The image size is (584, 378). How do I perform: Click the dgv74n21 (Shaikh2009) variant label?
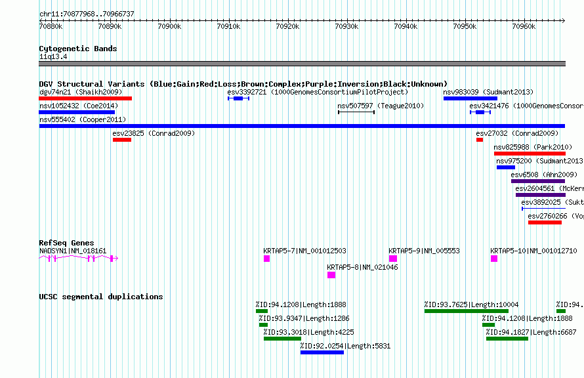[x=81, y=92]
